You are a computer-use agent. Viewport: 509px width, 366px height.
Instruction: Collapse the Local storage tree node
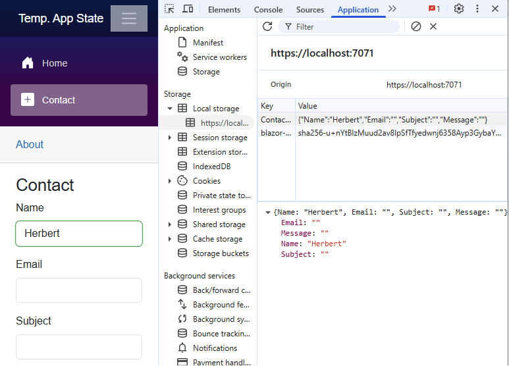[170, 109]
